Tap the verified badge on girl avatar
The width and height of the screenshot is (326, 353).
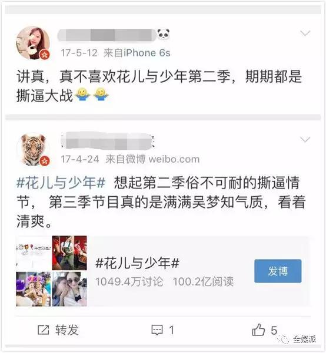click(x=45, y=55)
